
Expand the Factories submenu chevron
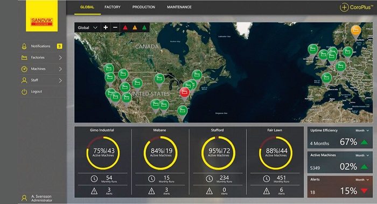pos(60,57)
